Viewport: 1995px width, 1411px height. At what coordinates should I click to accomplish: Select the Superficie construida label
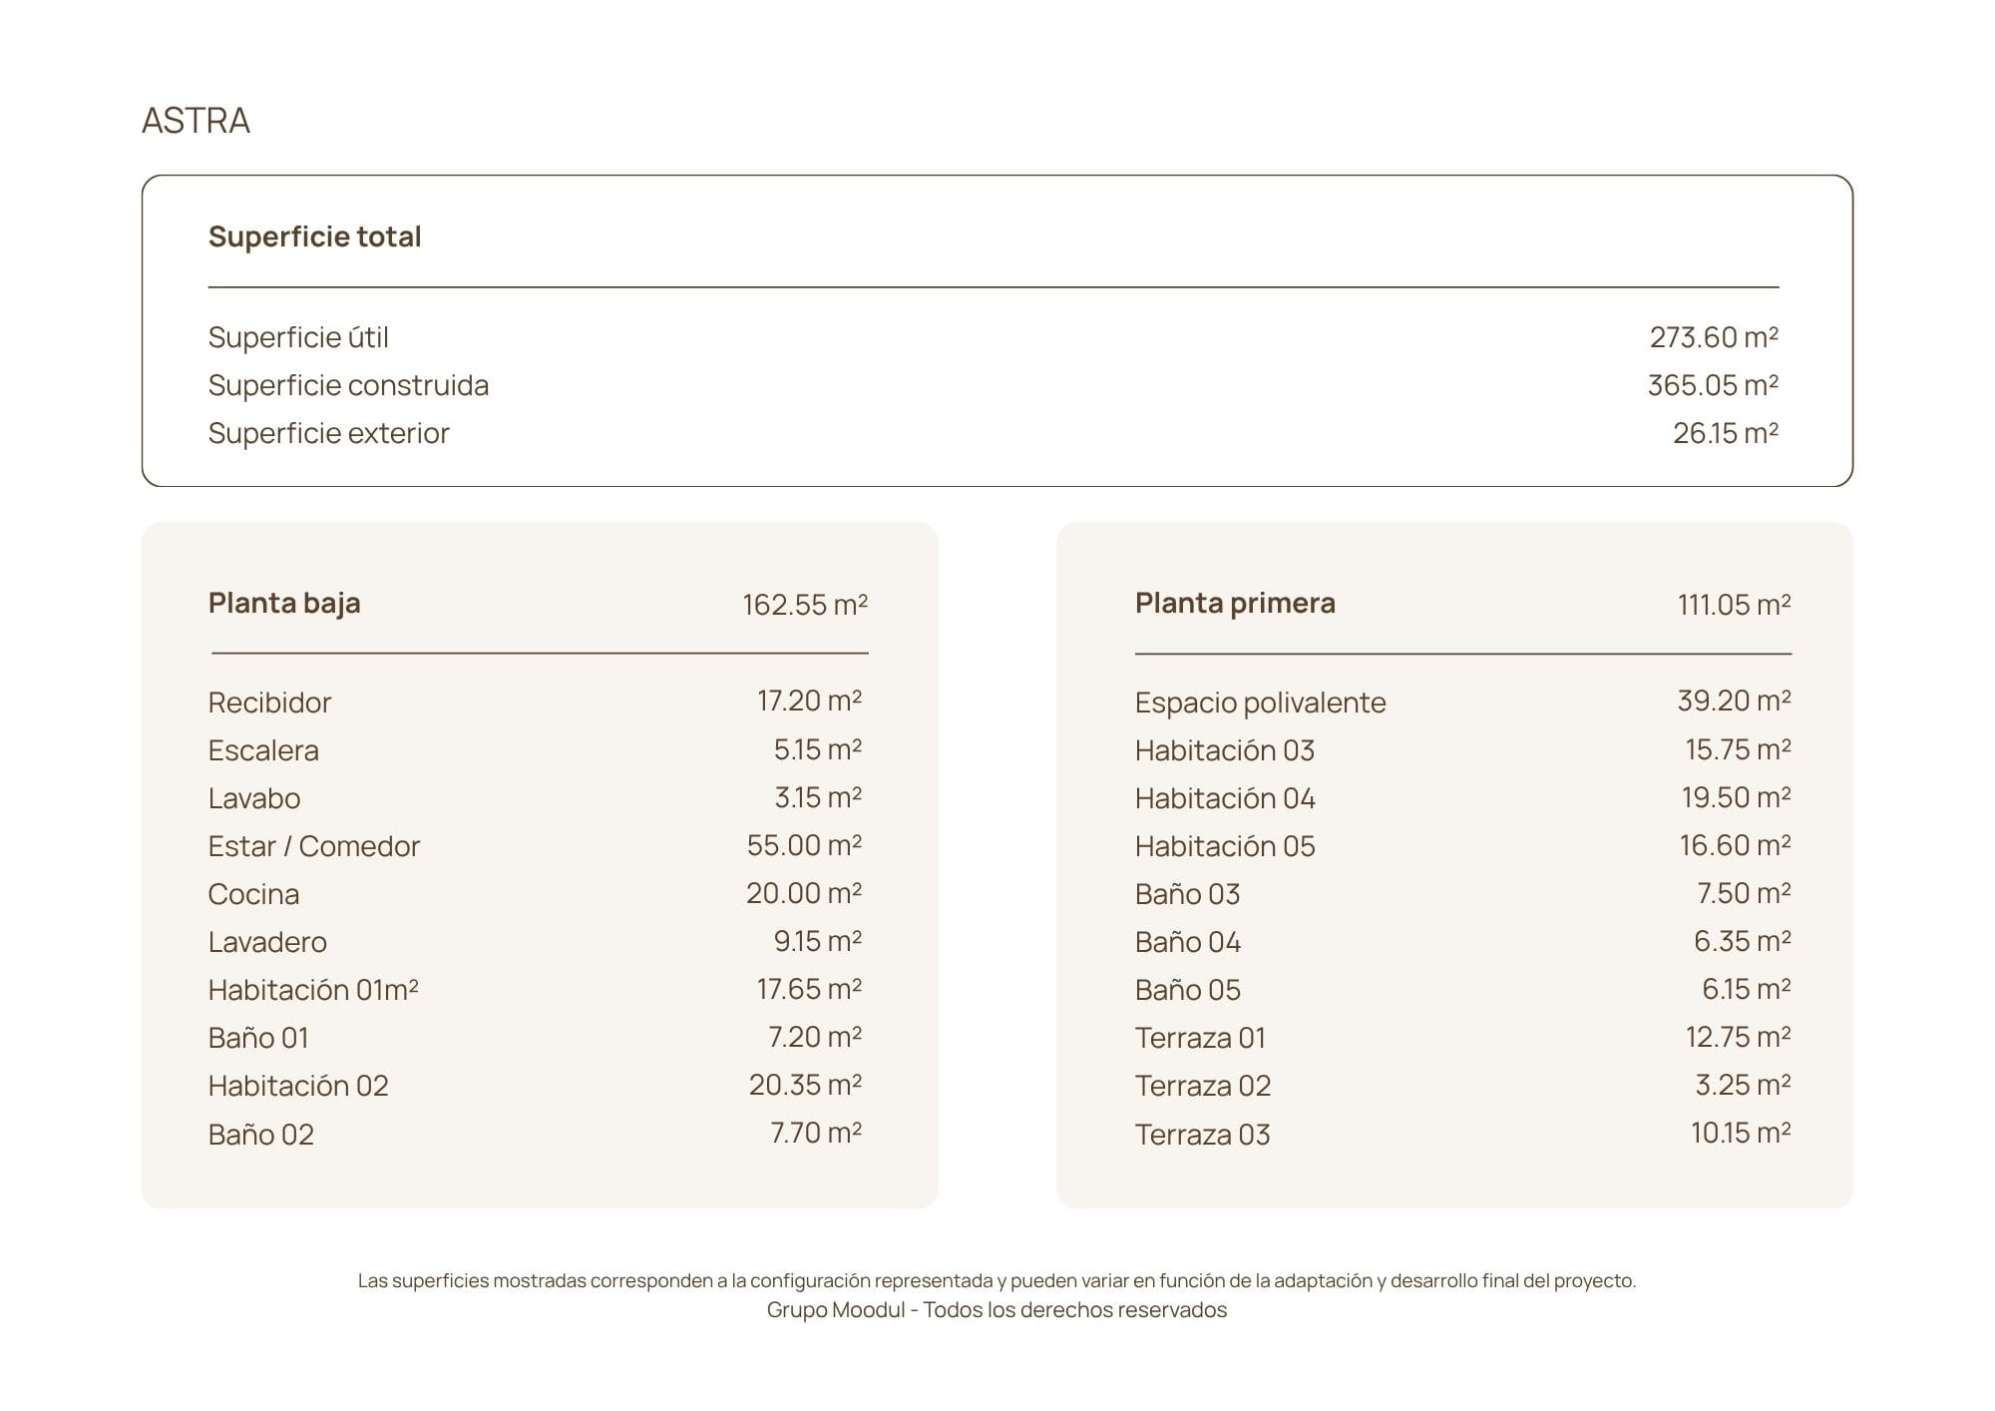point(348,385)
